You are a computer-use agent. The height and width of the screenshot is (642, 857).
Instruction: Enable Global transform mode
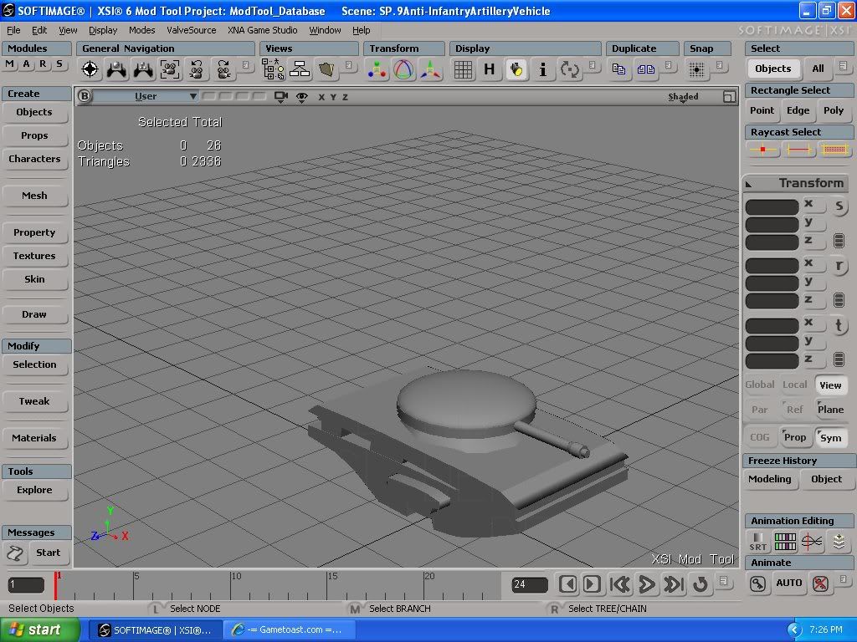point(760,385)
